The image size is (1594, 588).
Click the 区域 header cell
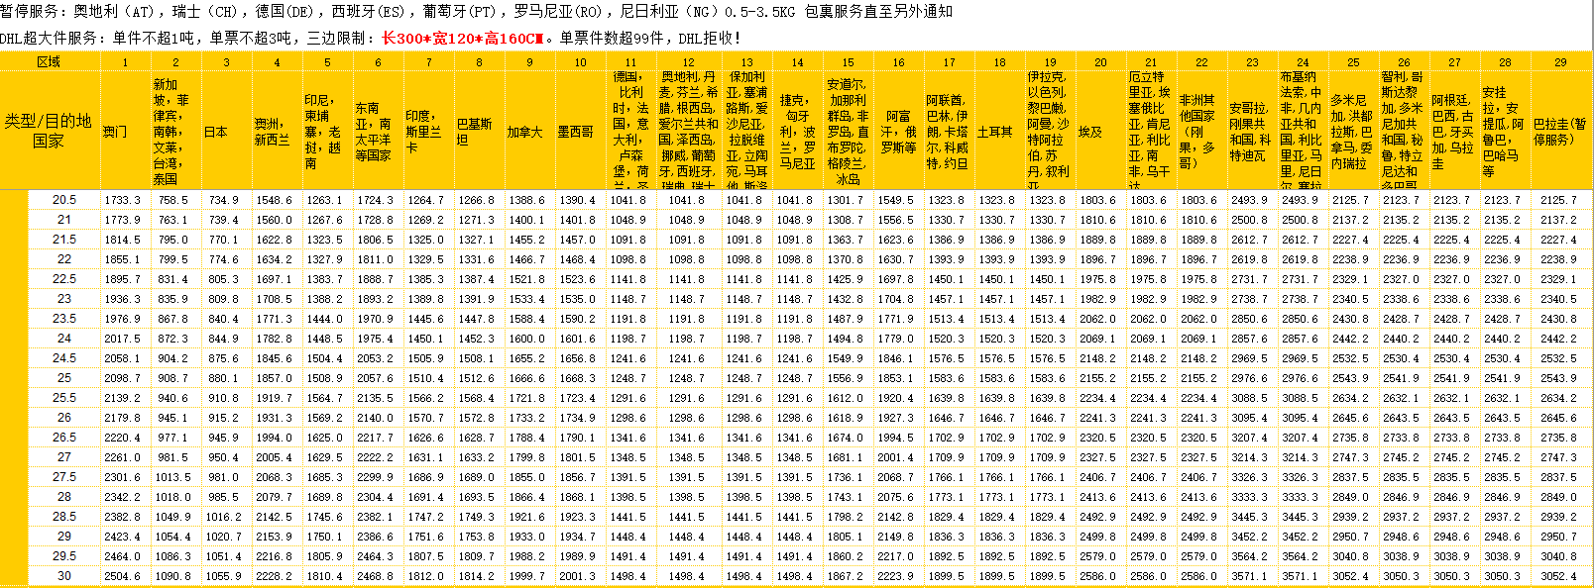point(49,61)
